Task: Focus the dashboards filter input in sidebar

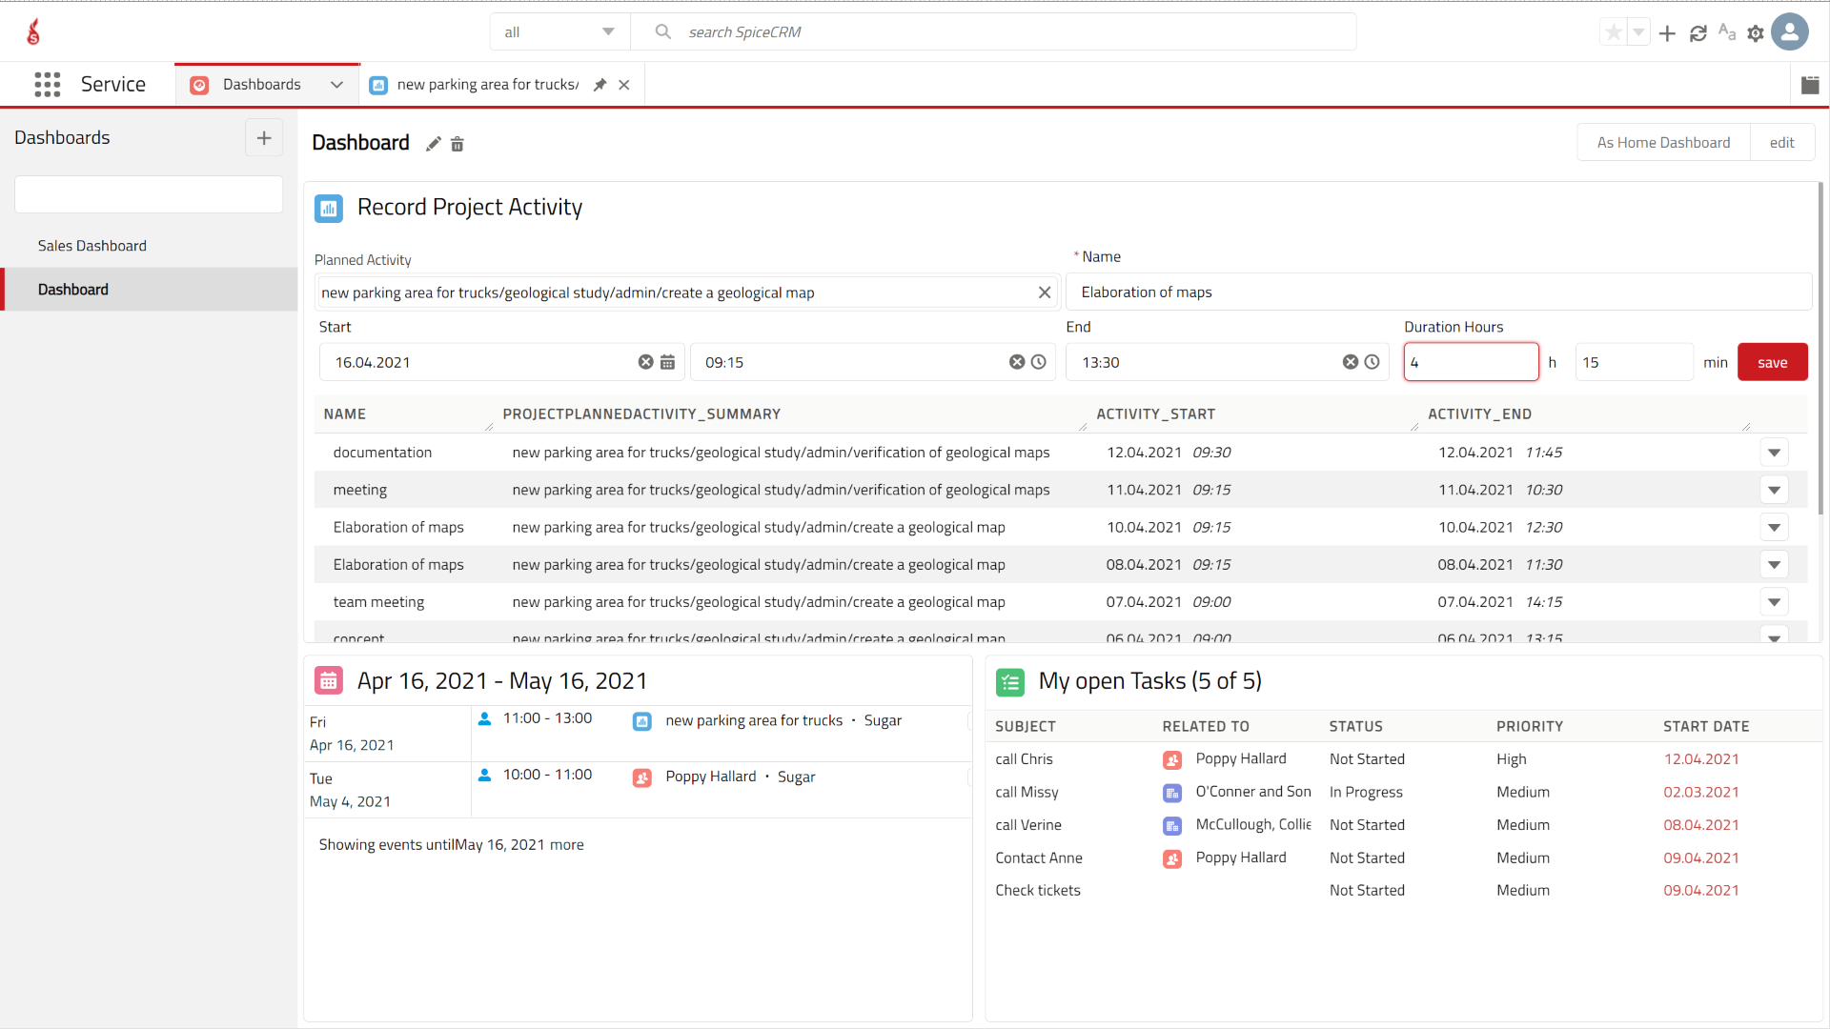Action: pos(149,194)
